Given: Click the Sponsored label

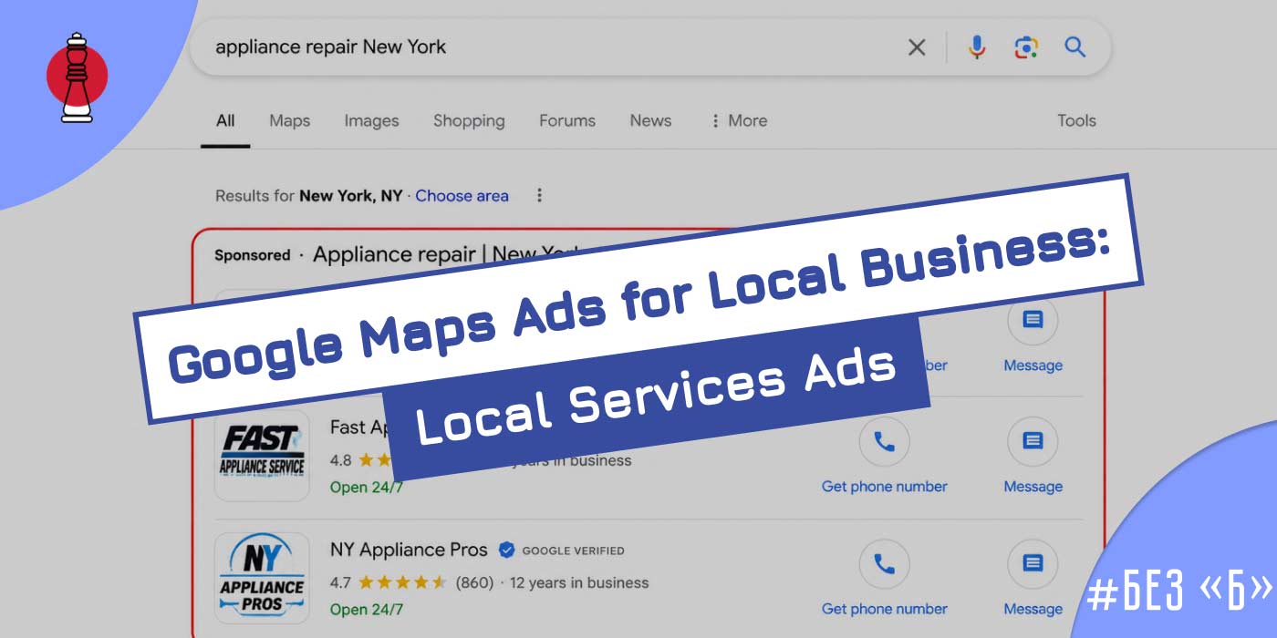Looking at the screenshot, I should pyautogui.click(x=253, y=255).
